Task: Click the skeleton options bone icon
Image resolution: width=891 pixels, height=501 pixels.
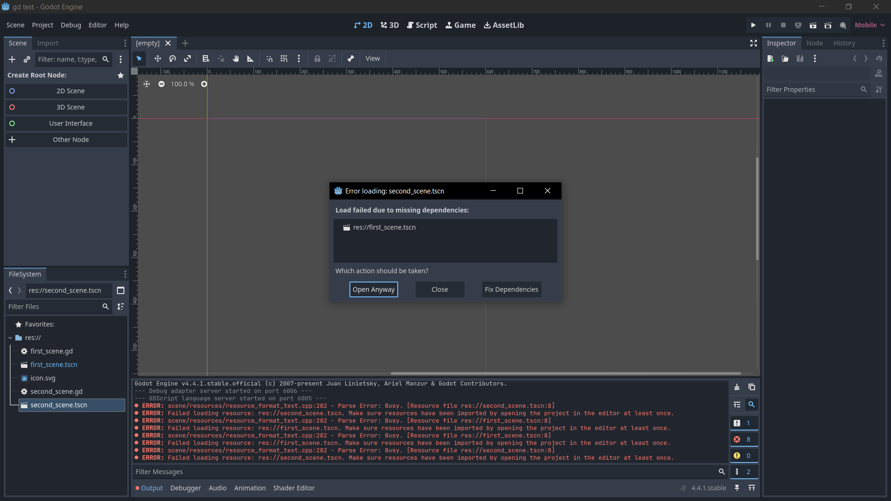Action: [x=351, y=59]
